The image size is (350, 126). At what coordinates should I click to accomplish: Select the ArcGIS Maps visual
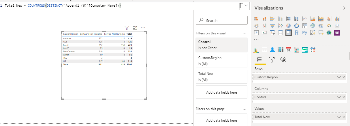tap(329, 33)
